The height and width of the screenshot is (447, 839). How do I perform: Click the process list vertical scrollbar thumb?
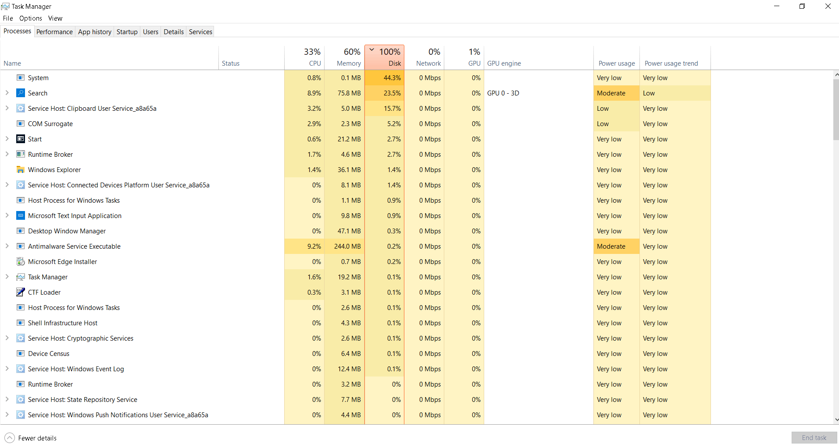(836, 109)
